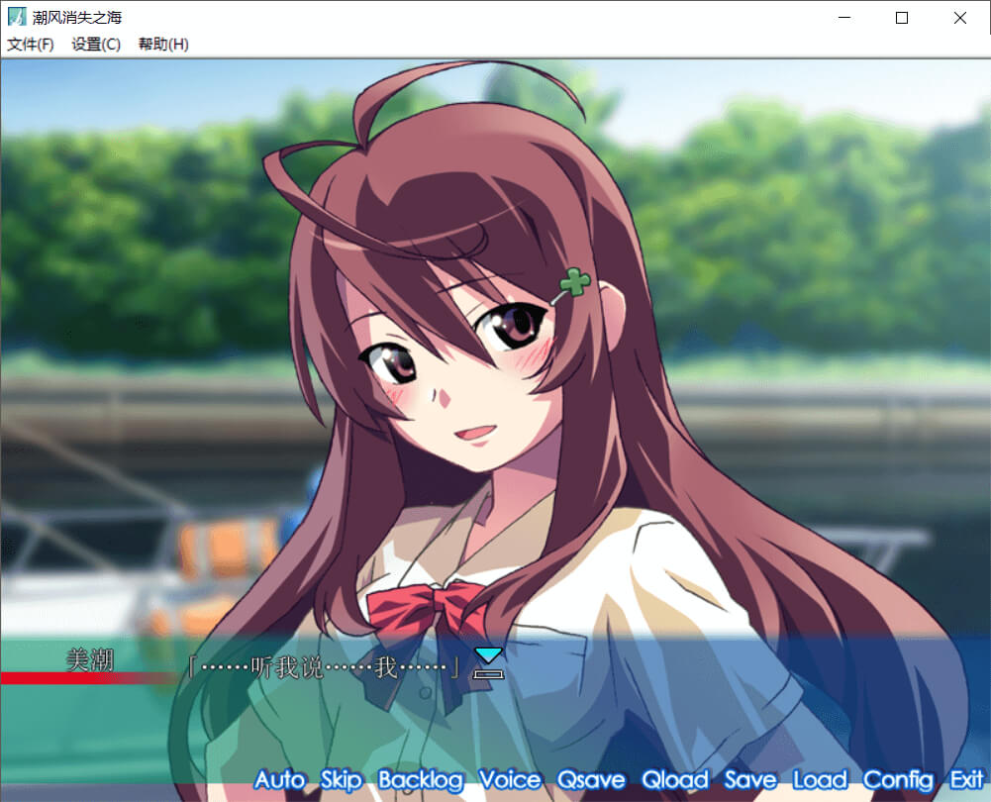Viewport: 991px width, 802px height.
Task: Replay the Voice line
Action: coord(510,779)
